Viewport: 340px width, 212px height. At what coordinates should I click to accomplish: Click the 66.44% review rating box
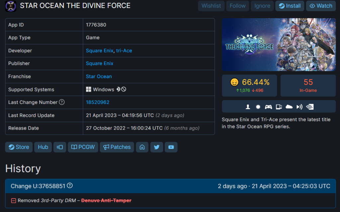[x=249, y=86]
